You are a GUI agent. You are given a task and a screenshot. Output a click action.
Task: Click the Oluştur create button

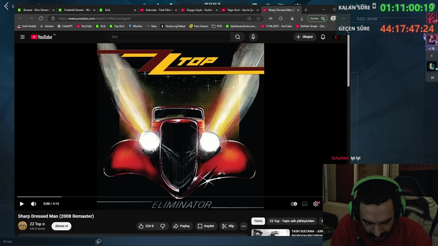click(305, 37)
